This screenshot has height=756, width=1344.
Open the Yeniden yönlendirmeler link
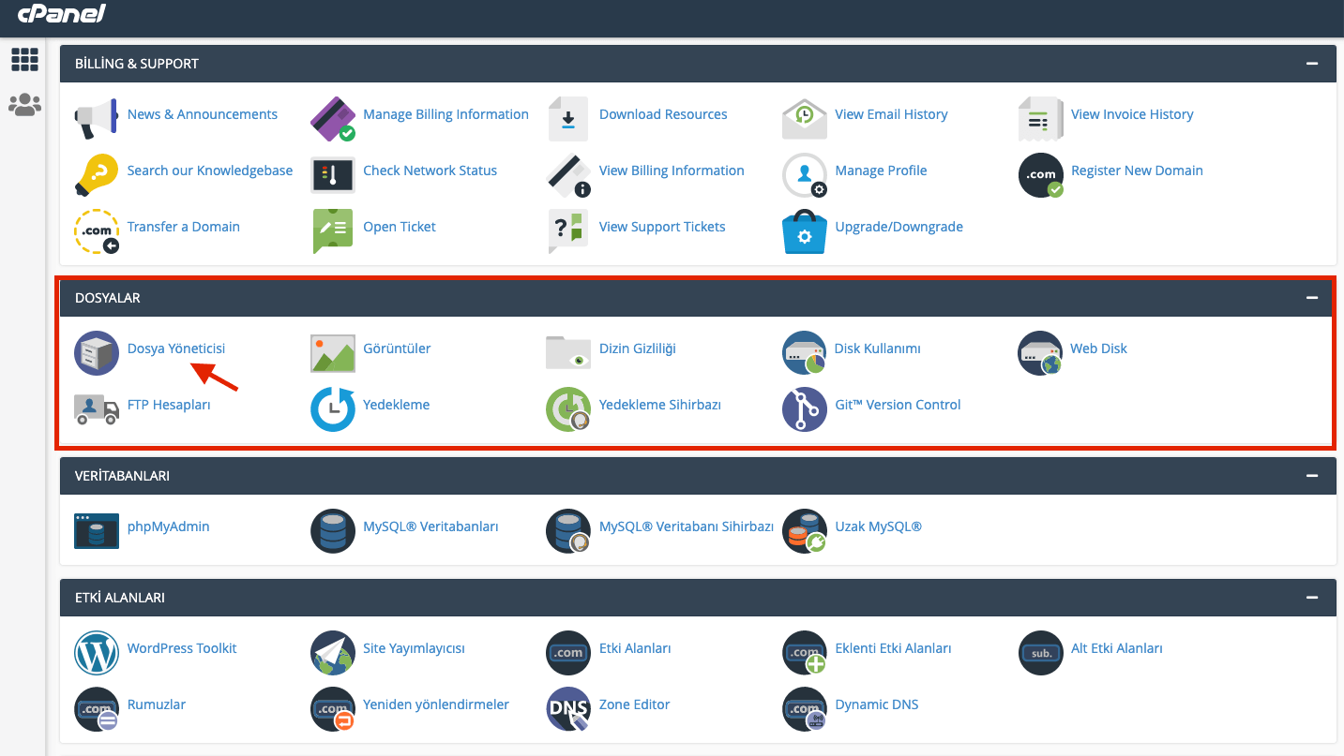(x=436, y=704)
